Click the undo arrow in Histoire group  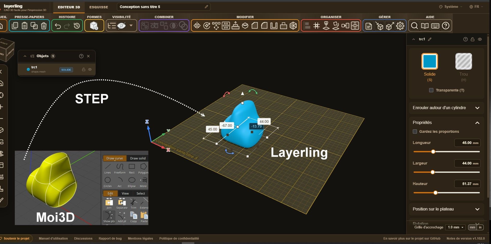[58, 26]
